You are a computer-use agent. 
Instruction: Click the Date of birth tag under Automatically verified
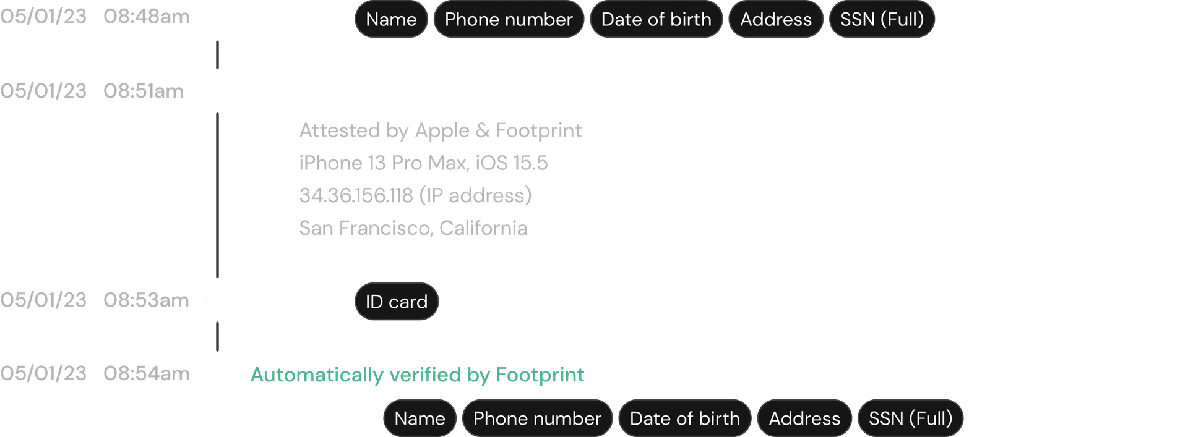(685, 418)
